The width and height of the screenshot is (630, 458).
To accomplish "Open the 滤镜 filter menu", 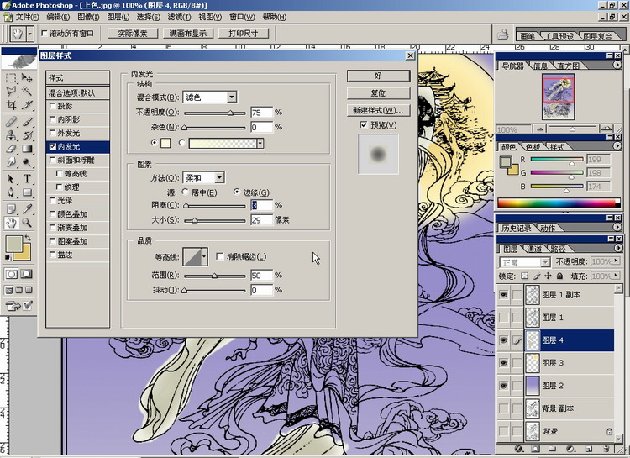I will click(x=179, y=17).
